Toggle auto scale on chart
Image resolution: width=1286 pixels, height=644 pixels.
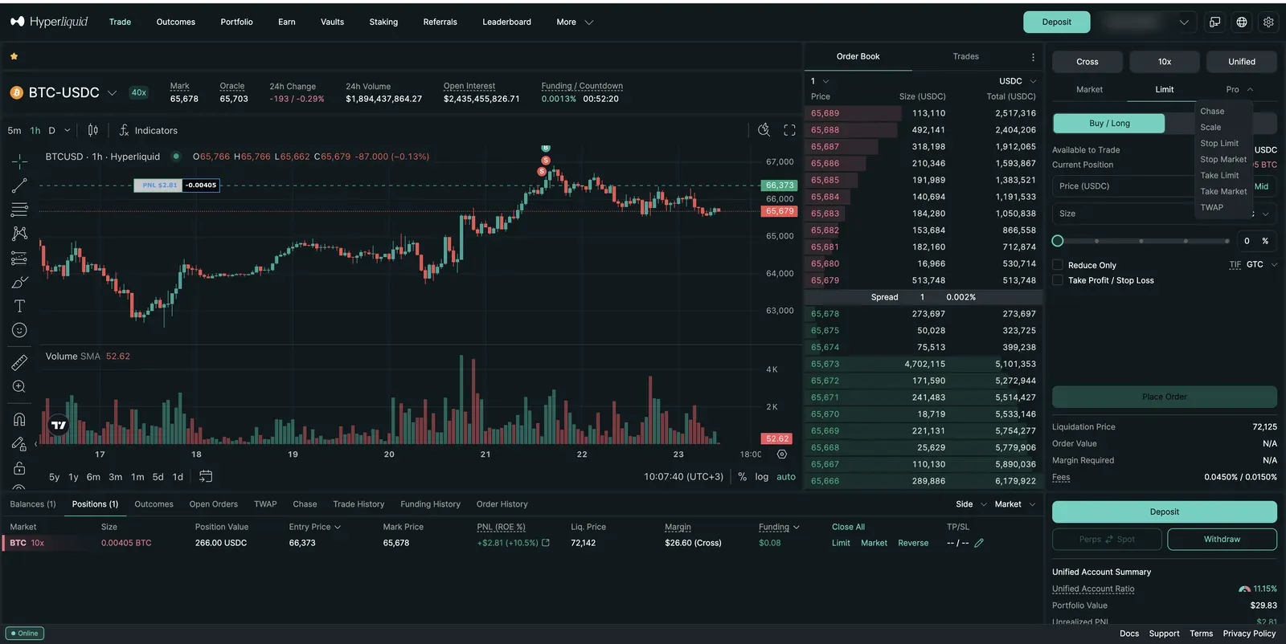786,477
